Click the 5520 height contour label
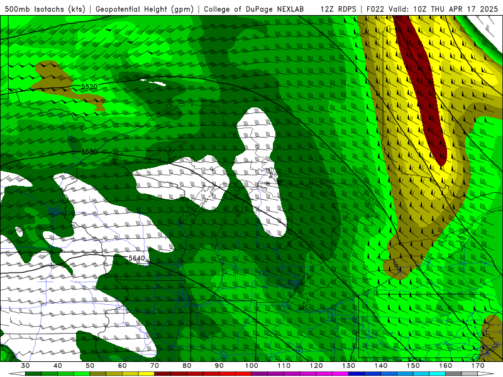Screen dimensions: 503x377 click(x=89, y=87)
